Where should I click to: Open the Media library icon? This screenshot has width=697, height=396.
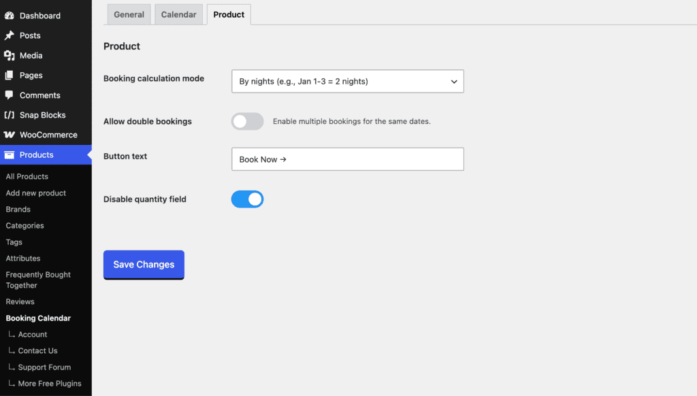(10, 55)
